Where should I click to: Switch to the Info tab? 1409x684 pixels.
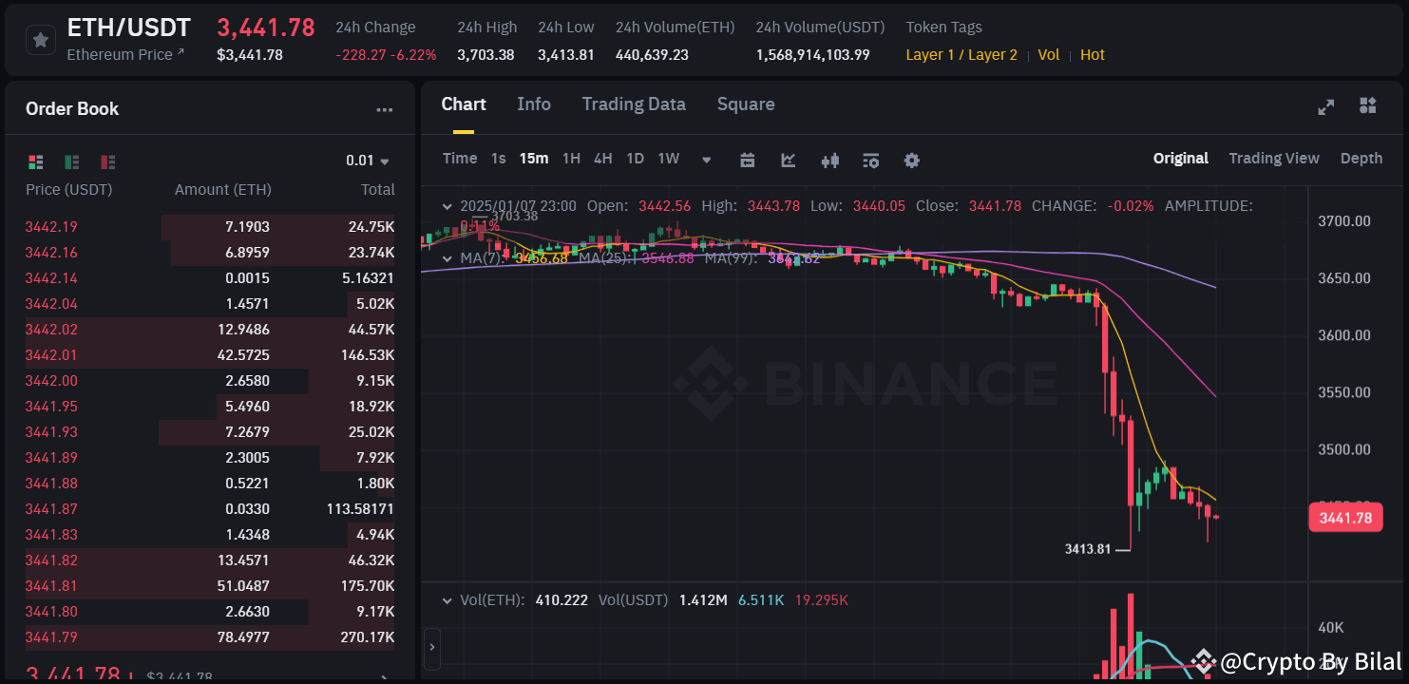(x=534, y=104)
